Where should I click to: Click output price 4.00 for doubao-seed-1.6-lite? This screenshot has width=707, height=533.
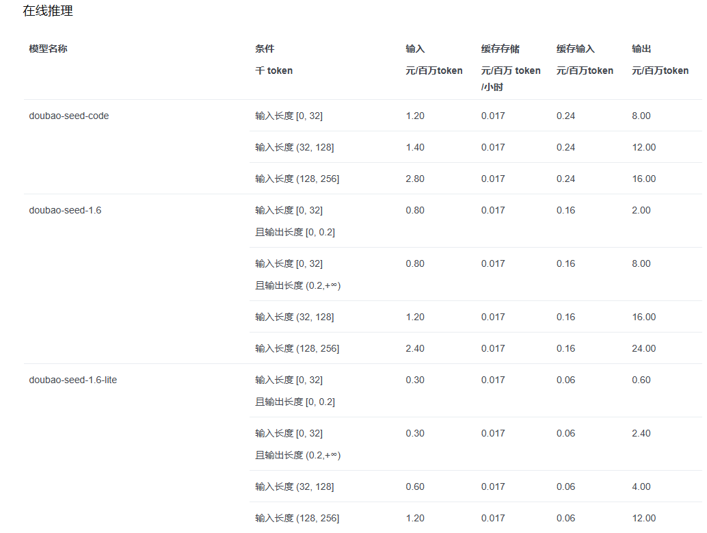pyautogui.click(x=641, y=487)
